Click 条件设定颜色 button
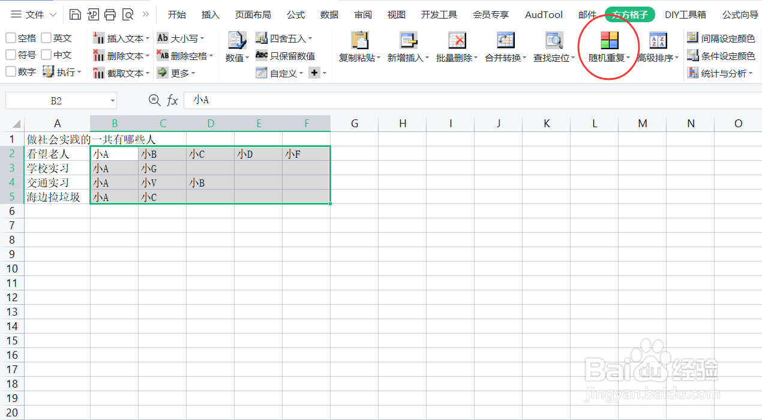Viewport: 762px width, 420px height. coord(721,56)
